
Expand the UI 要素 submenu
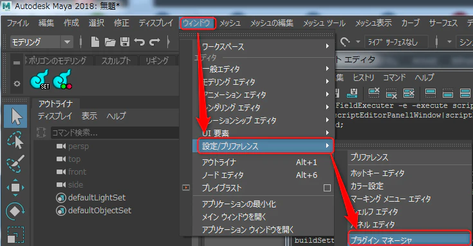263,133
